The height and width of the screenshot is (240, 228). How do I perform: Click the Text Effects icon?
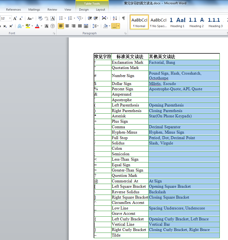(19, 26)
